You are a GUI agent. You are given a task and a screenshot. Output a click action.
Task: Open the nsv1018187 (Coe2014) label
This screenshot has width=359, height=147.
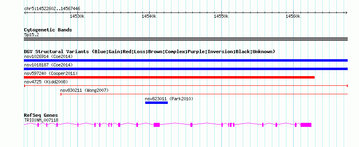click(48, 65)
